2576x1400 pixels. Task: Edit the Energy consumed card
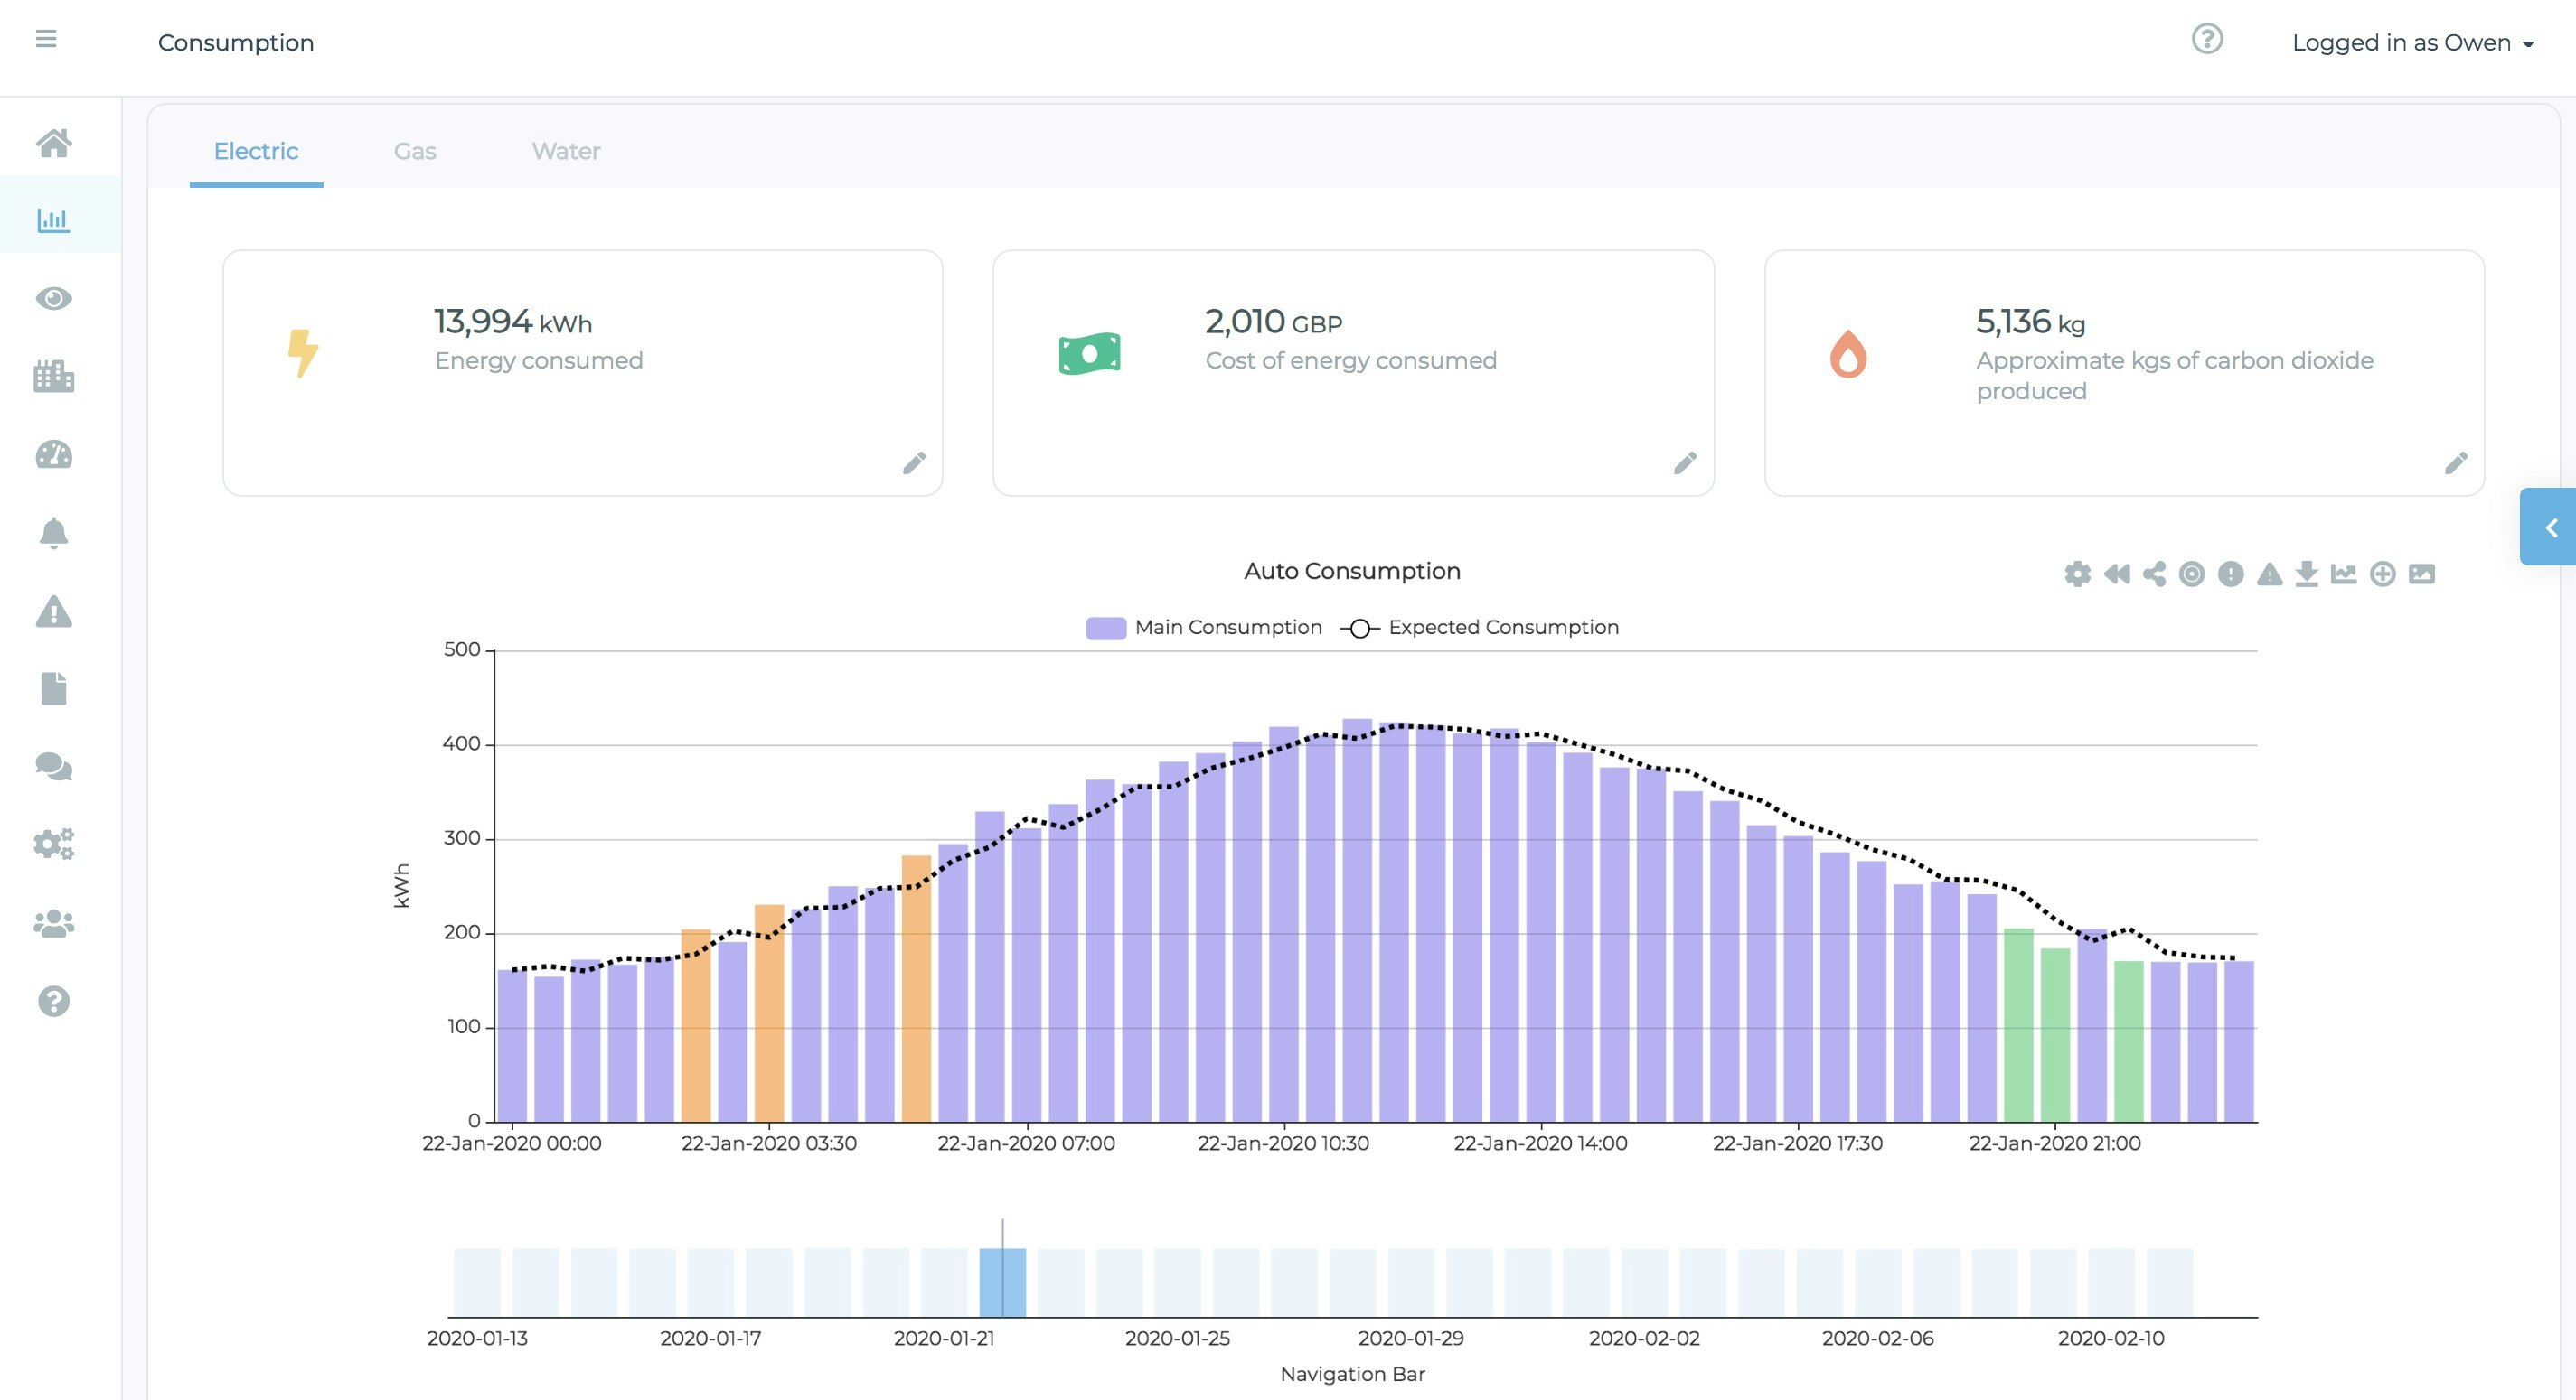point(914,462)
